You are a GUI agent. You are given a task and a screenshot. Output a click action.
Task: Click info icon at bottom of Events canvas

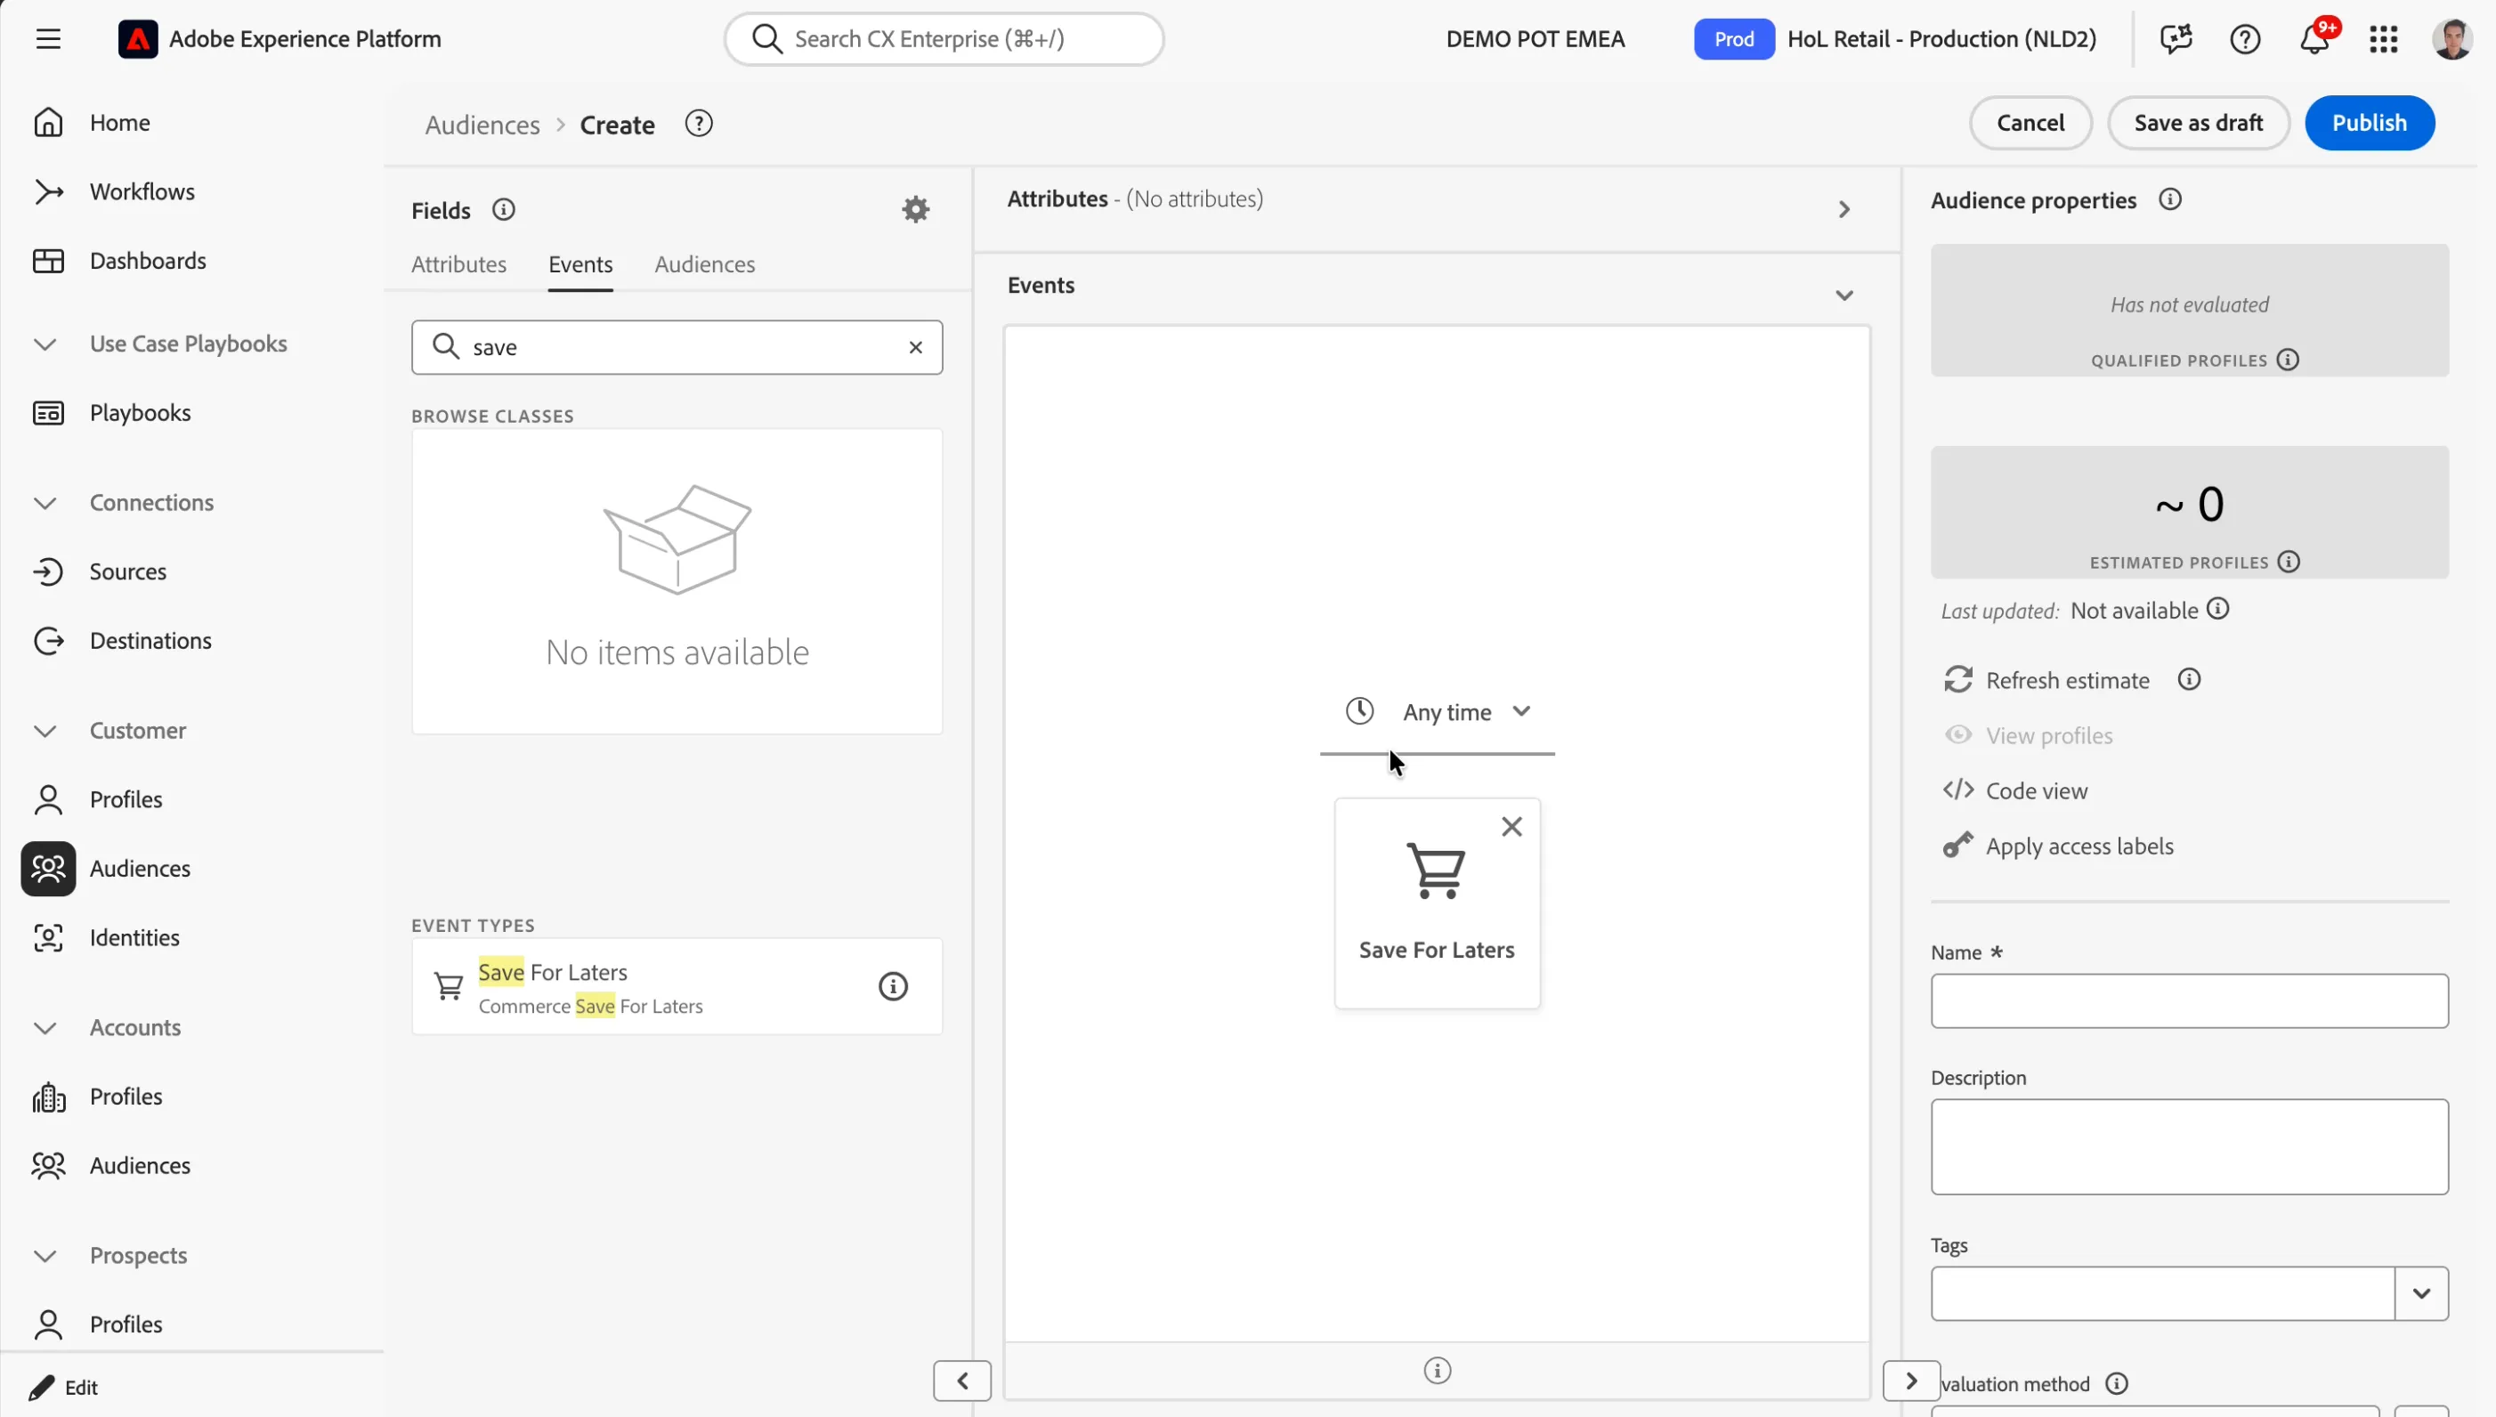coord(1438,1371)
